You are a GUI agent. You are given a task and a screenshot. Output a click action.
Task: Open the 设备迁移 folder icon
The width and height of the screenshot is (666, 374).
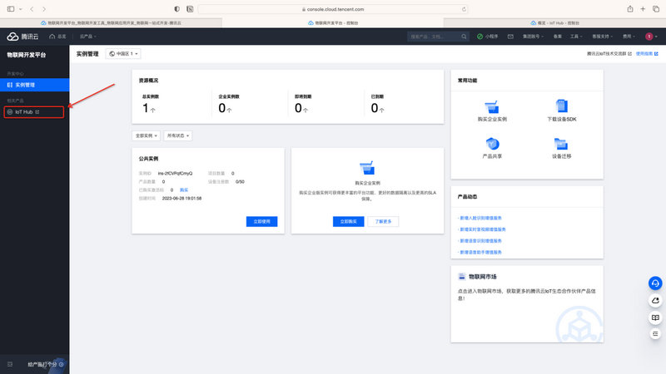[x=562, y=144]
